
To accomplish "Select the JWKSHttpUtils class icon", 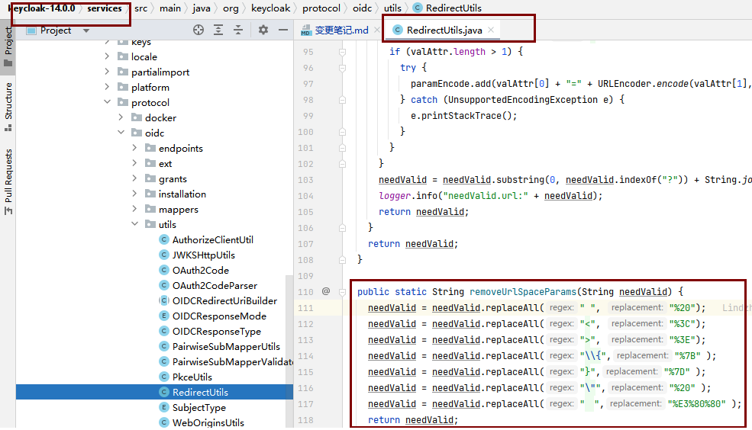I will 164,255.
